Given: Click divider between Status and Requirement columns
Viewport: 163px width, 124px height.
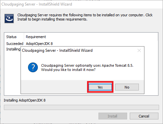Looking at the screenshot, I should (24, 37).
